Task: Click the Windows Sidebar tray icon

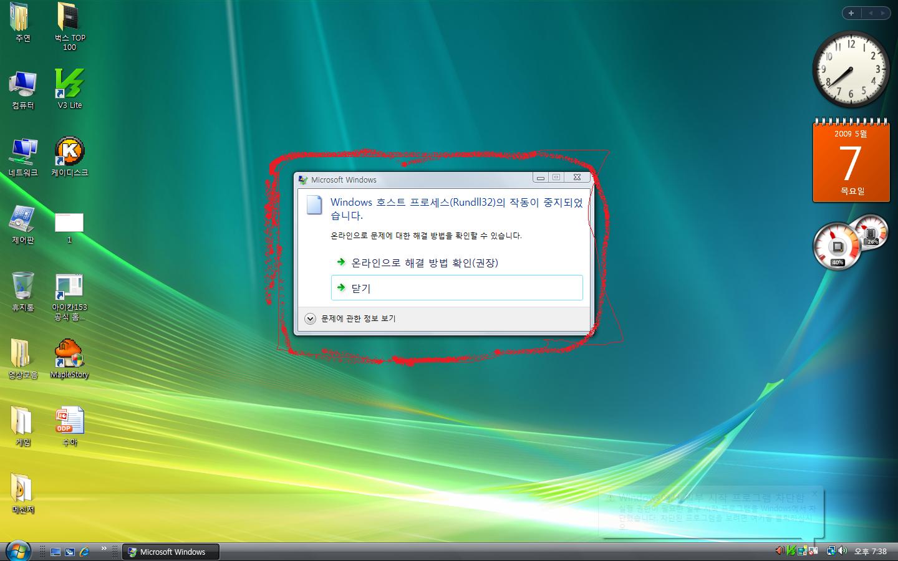Action: coord(802,550)
